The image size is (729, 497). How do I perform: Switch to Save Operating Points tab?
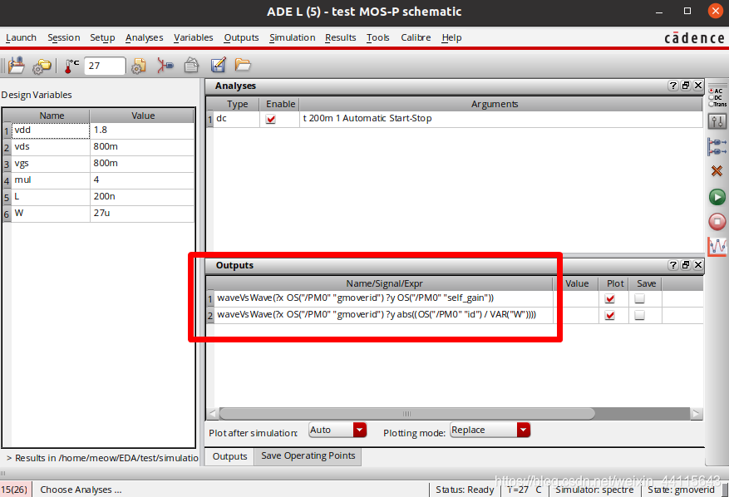pyautogui.click(x=308, y=456)
